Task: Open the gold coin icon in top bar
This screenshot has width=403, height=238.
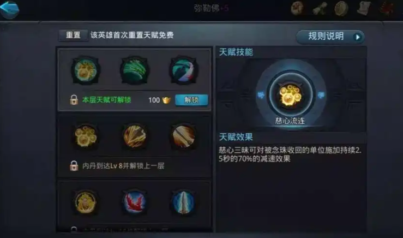Action: [x=341, y=8]
